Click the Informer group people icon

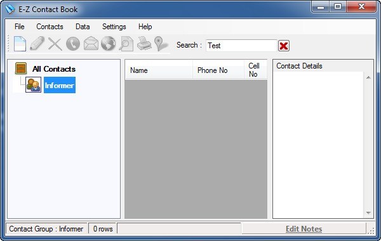[x=33, y=85]
